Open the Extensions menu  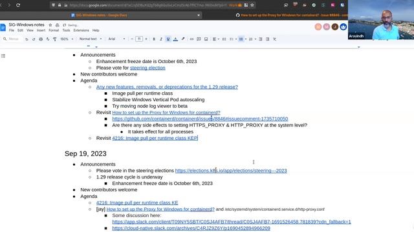tap(81, 30)
